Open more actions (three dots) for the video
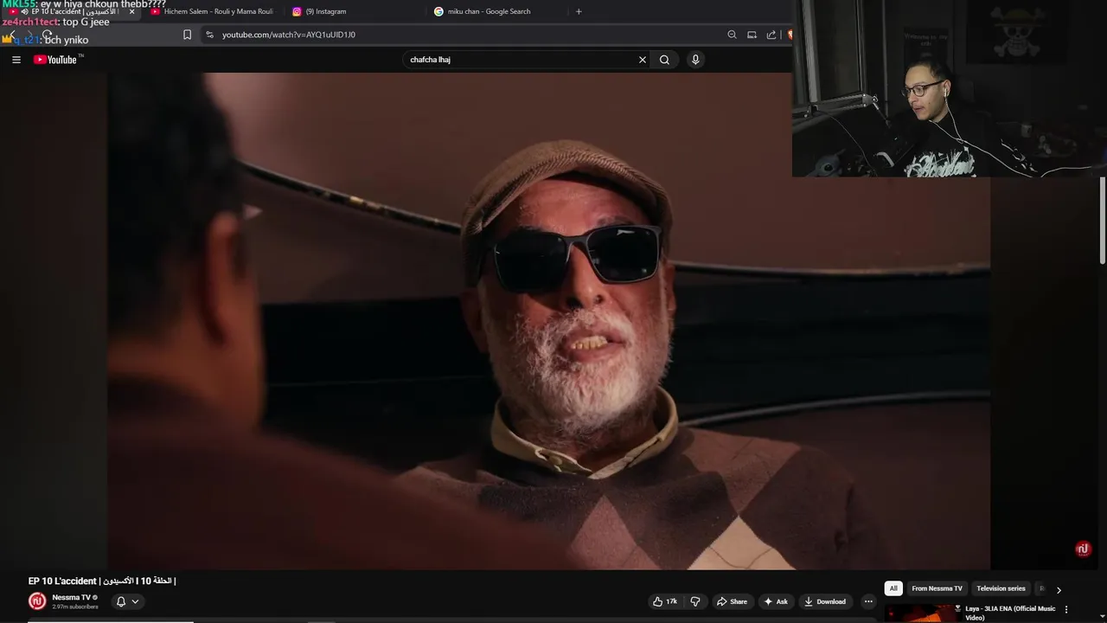 tap(868, 601)
